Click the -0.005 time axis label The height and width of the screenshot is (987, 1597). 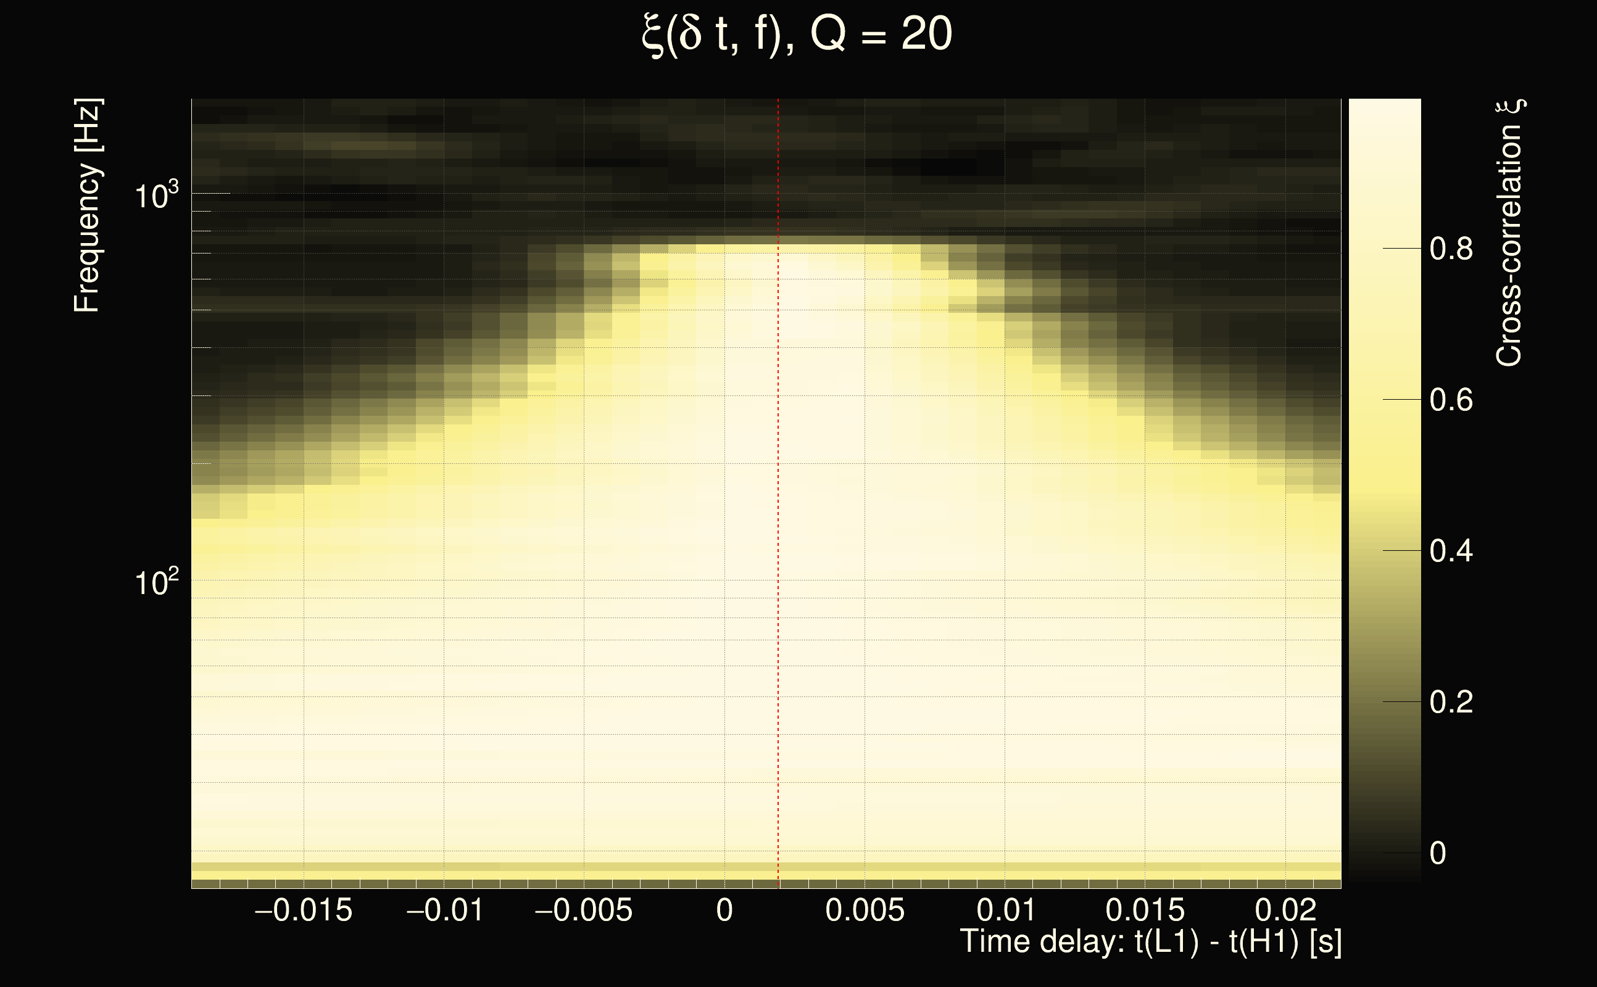583,910
